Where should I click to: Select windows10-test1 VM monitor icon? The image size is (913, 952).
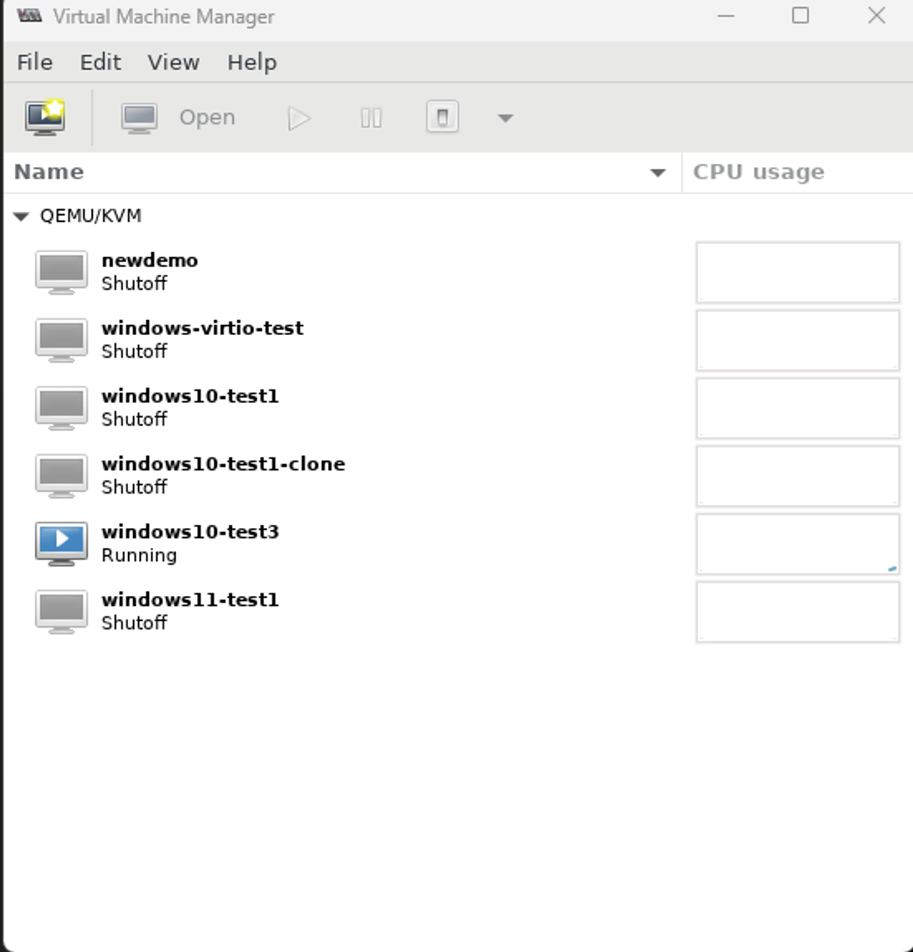tap(61, 407)
